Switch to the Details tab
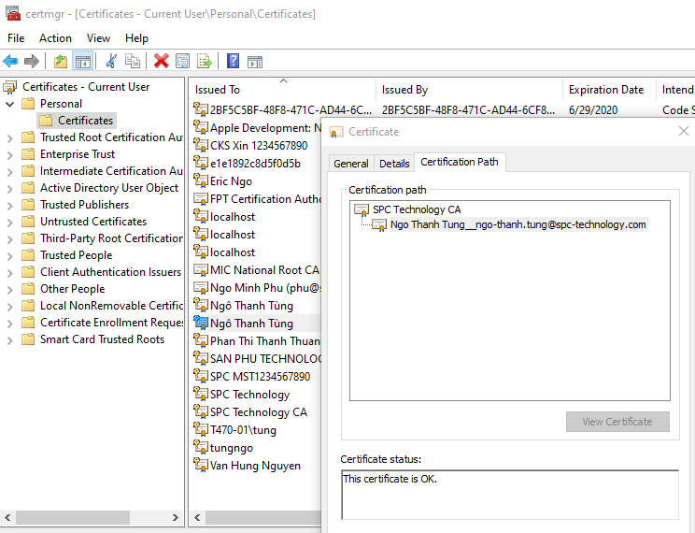This screenshot has height=533, width=695. click(x=394, y=164)
